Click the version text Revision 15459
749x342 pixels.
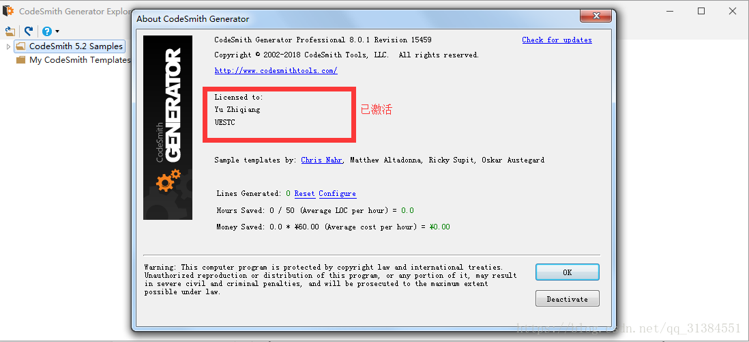402,40
